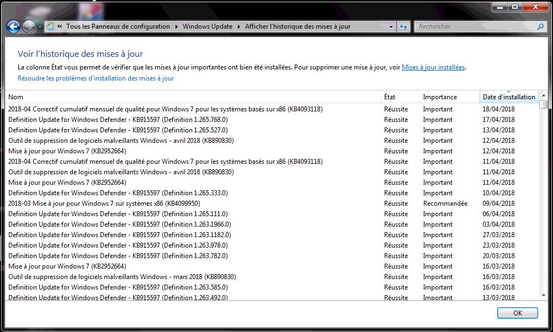Open 'Résoudre les problèmes d'installation' link
Viewport: 553px width, 332px height.
click(x=95, y=78)
